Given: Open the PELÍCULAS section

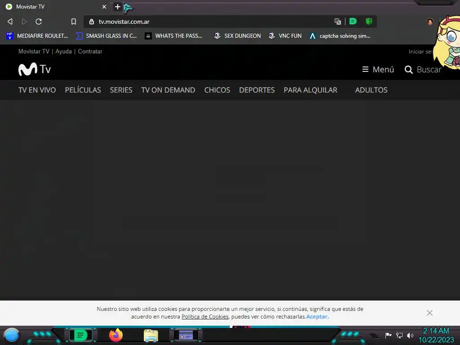Looking at the screenshot, I should [83, 90].
